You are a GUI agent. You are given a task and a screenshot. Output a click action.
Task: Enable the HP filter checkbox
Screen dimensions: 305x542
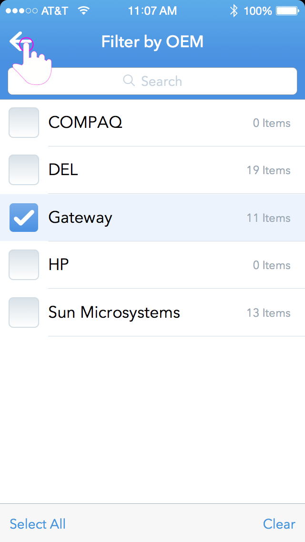pos(23,265)
